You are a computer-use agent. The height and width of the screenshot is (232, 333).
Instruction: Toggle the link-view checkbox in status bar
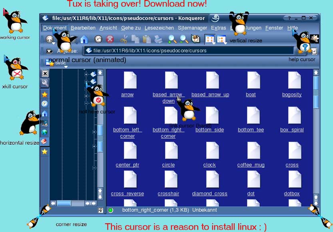click(100, 210)
